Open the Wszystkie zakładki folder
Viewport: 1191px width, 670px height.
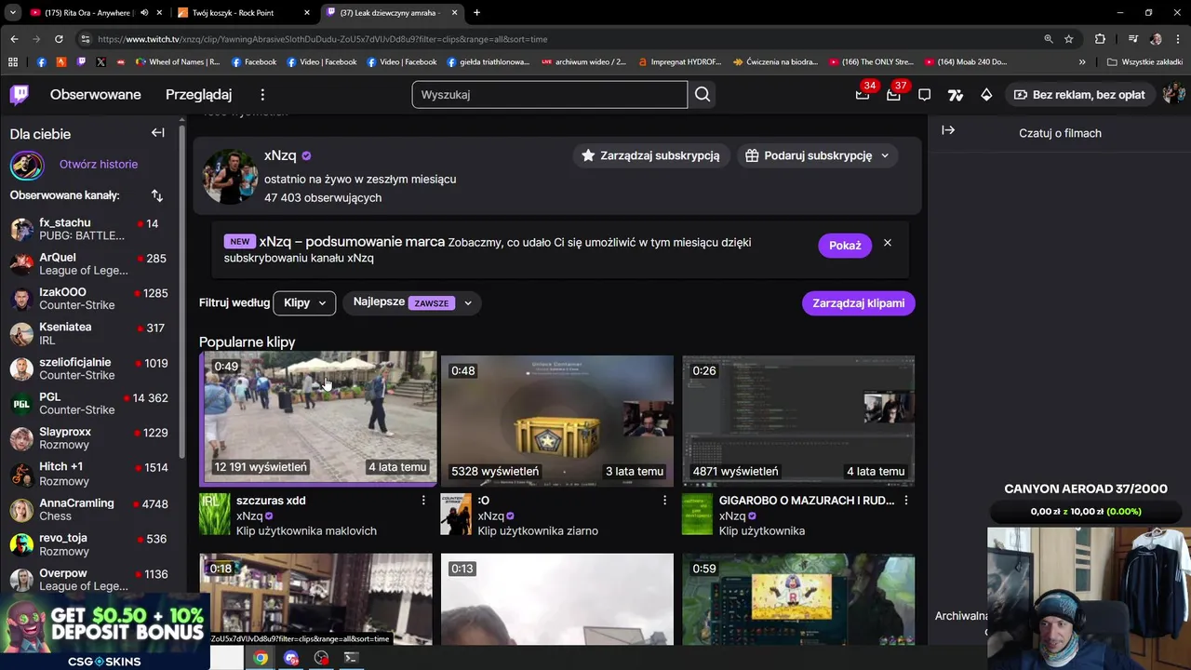pyautogui.click(x=1144, y=62)
